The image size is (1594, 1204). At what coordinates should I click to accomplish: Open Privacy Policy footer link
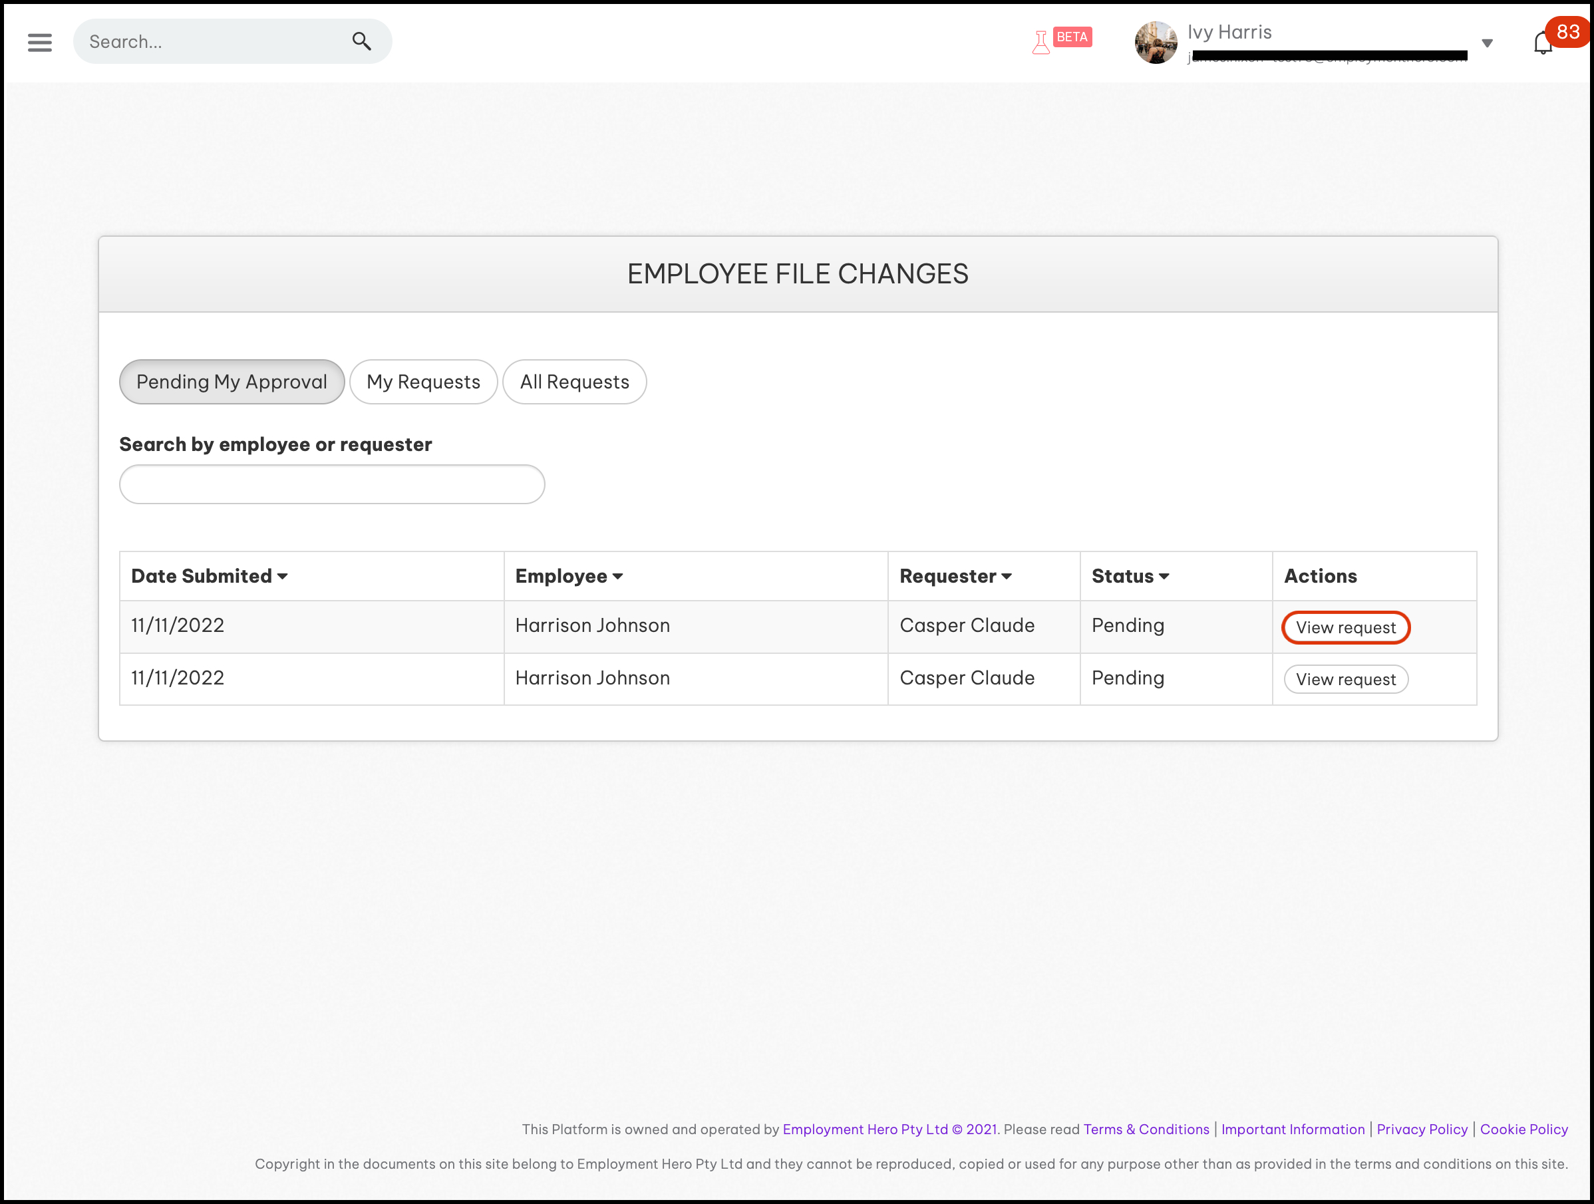(x=1421, y=1129)
